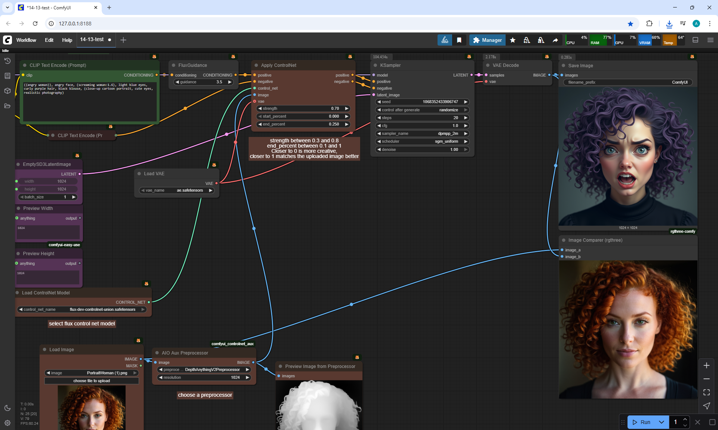Click the Manager button
718x430 pixels.
tap(487, 40)
